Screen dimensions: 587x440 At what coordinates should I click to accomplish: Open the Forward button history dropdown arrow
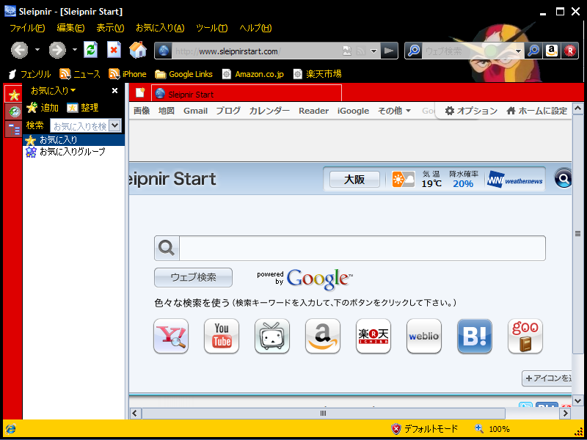pos(75,50)
